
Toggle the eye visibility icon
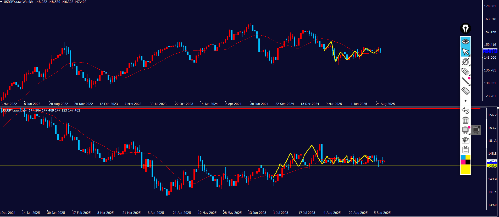tap(465, 42)
